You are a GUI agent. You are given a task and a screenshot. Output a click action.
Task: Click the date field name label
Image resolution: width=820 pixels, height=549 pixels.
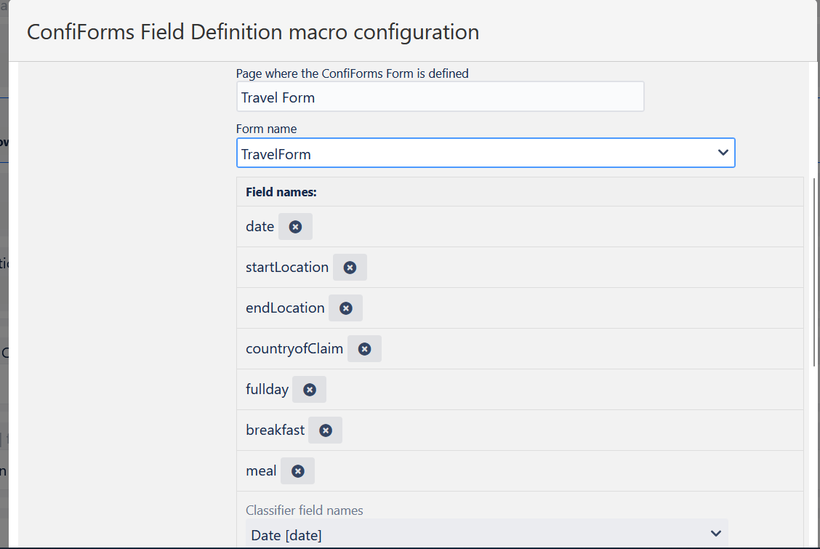point(260,226)
